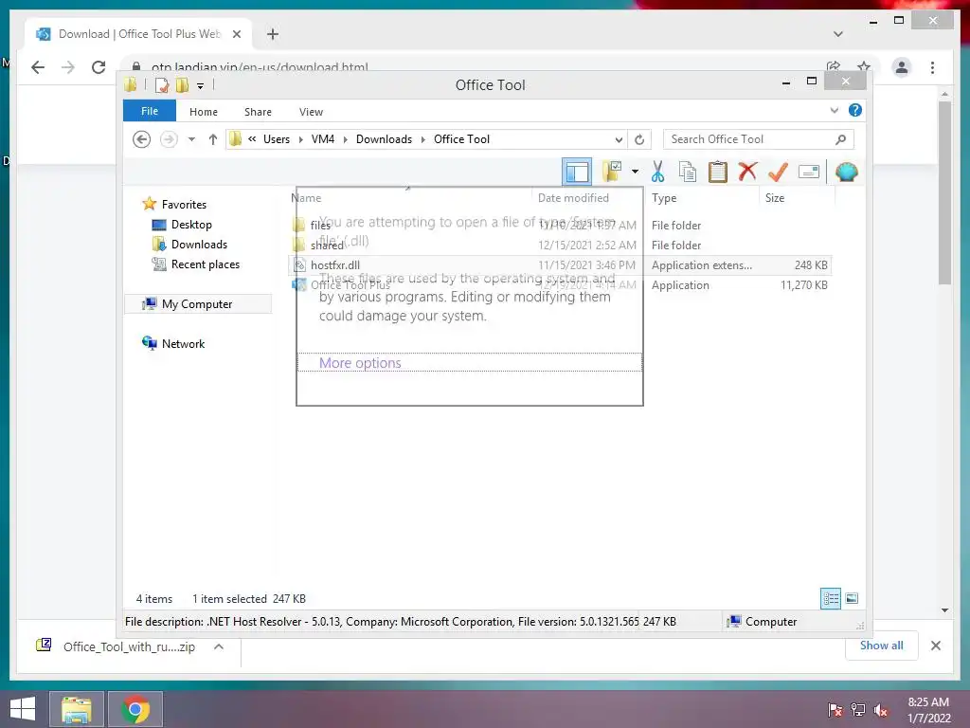Image resolution: width=970 pixels, height=728 pixels.
Task: Switch to the View ribbon tab
Action: [311, 112]
